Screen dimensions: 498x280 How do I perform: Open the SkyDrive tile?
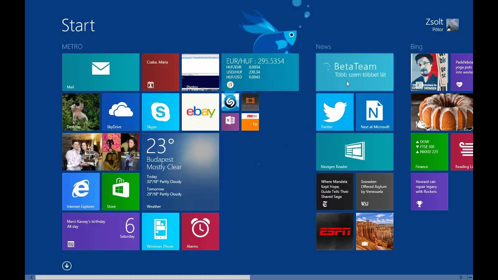pos(121,112)
